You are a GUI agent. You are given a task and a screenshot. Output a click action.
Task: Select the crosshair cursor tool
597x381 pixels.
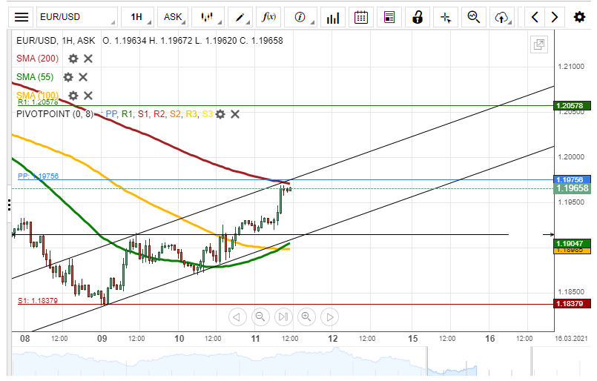pos(446,17)
